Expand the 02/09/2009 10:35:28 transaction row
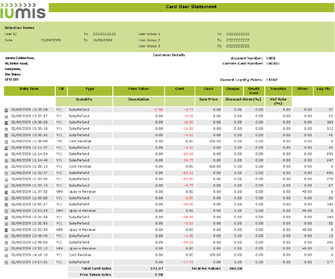The width and height of the screenshot is (335, 279). [7, 110]
